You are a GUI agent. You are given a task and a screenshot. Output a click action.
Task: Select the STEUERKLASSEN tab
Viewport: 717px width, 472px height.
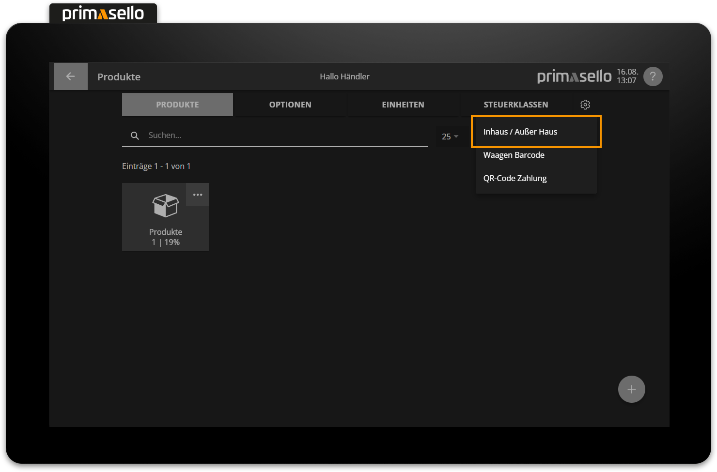point(515,105)
